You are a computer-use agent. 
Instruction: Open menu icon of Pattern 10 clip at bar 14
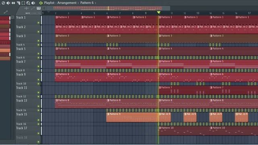211,128
